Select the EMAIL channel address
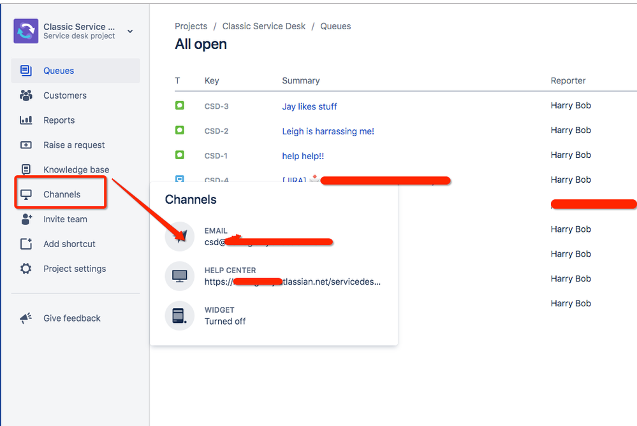This screenshot has height=426, width=637. [x=268, y=242]
